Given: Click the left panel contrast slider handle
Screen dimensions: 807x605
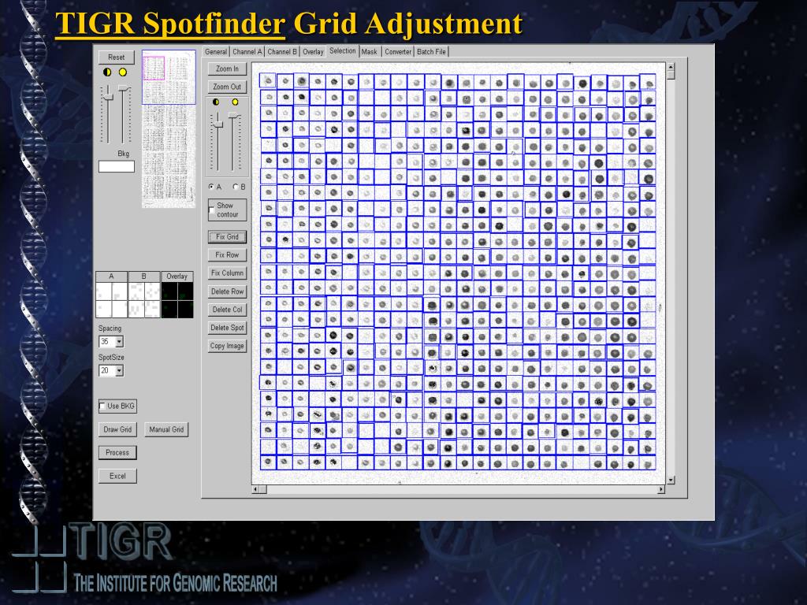Looking at the screenshot, I should (x=108, y=97).
